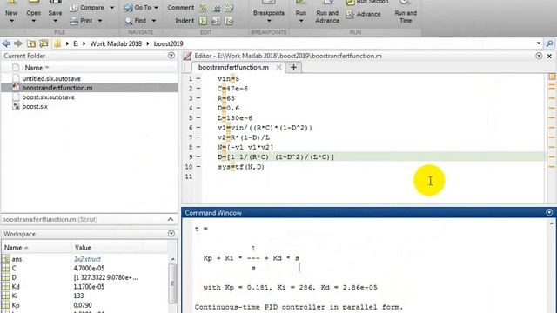
Task: Click the variable icon for ans
Action: click(x=6, y=259)
